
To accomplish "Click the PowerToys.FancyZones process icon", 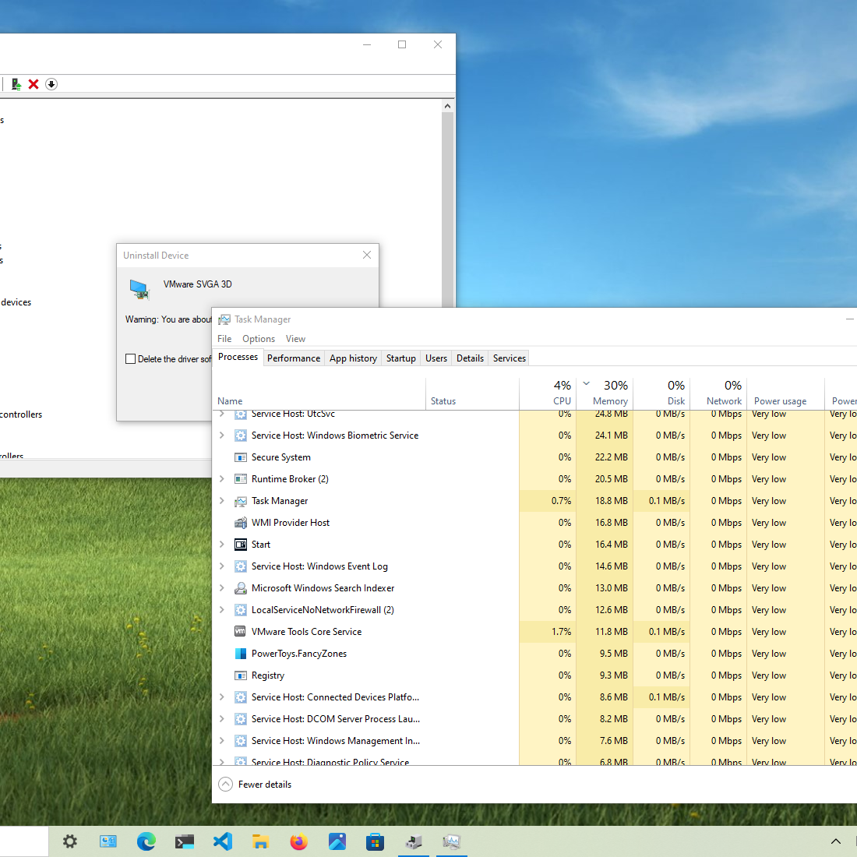I will pyautogui.click(x=240, y=653).
